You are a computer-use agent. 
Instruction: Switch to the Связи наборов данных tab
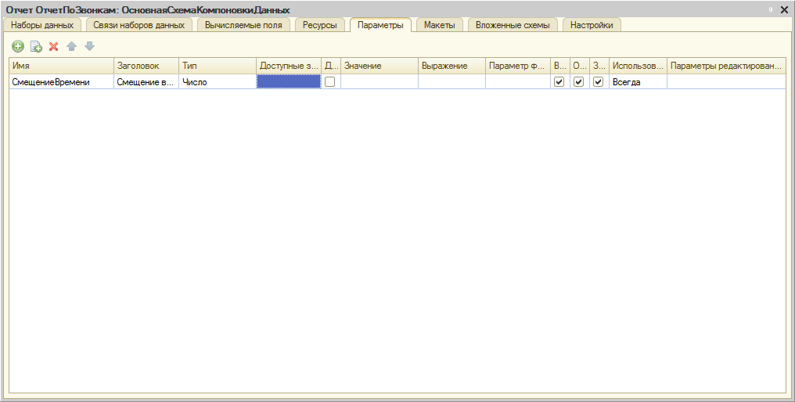(x=139, y=25)
